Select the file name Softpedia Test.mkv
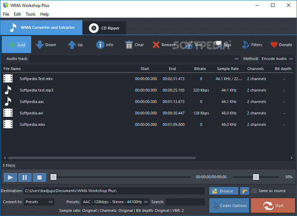The image size is (297, 216). [x=36, y=79]
